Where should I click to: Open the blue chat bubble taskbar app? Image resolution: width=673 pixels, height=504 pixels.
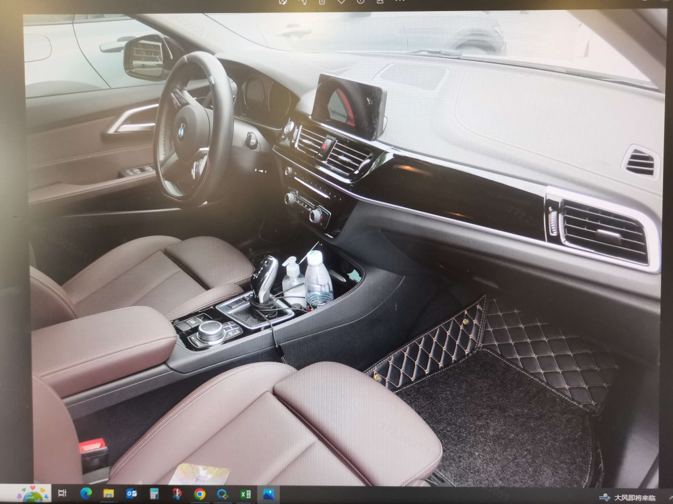pyautogui.click(x=222, y=493)
